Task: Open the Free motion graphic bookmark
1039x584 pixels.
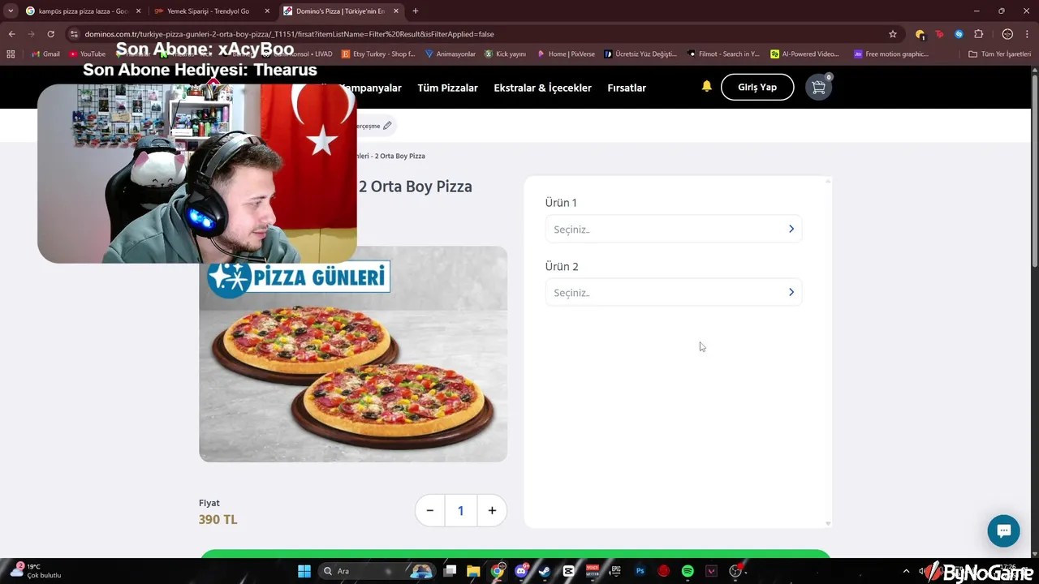Action: coord(890,54)
